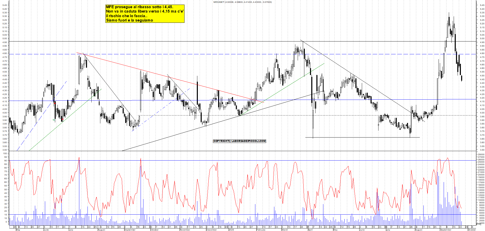Click the '35' oscillator axis value

point(6,200)
